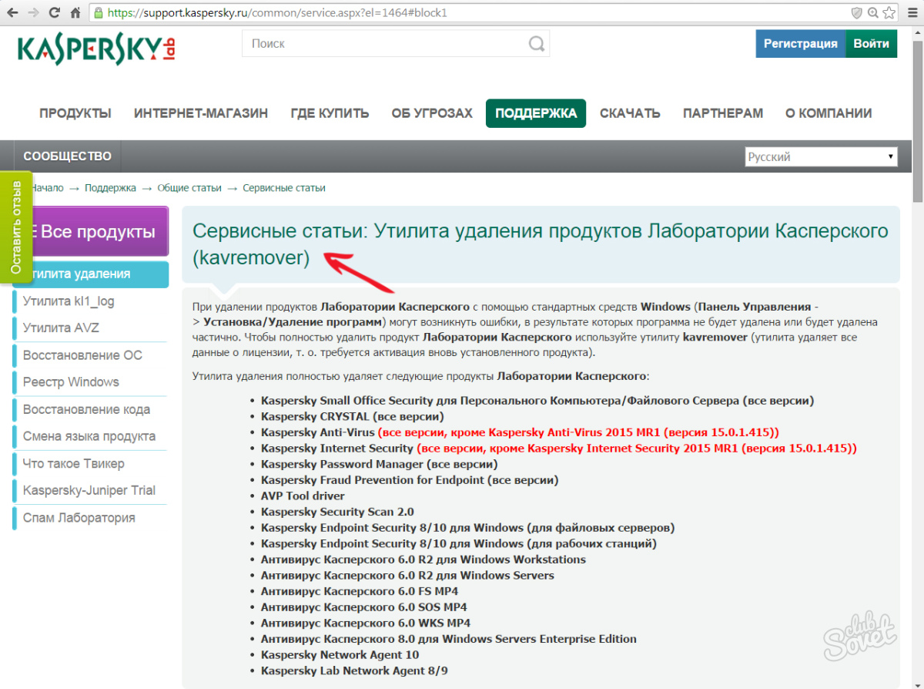Go back with the browser back arrow
This screenshot has height=689, width=924.
[x=12, y=13]
